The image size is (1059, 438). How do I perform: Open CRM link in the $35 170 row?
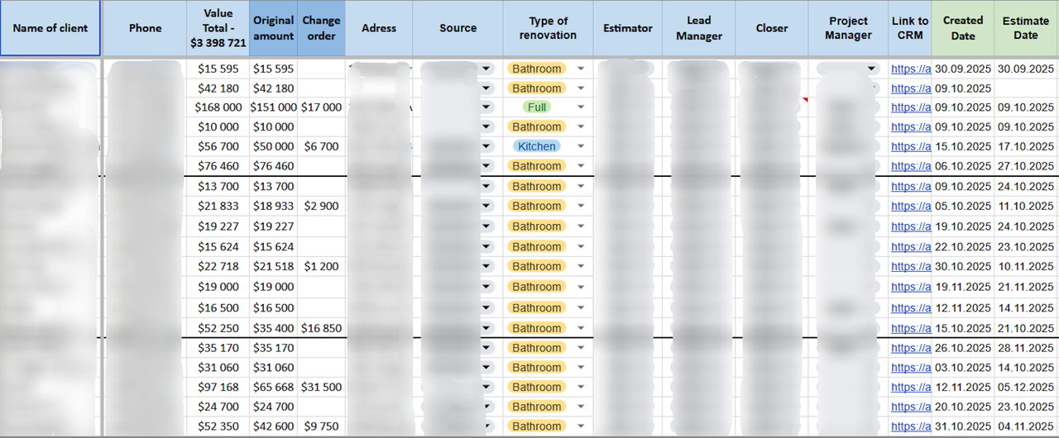coord(911,349)
